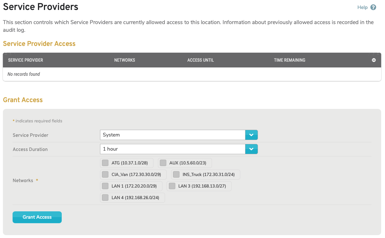385x238 pixels.
Task: Check LAN 1 (172.20.20.0/29)
Action: click(x=105, y=186)
